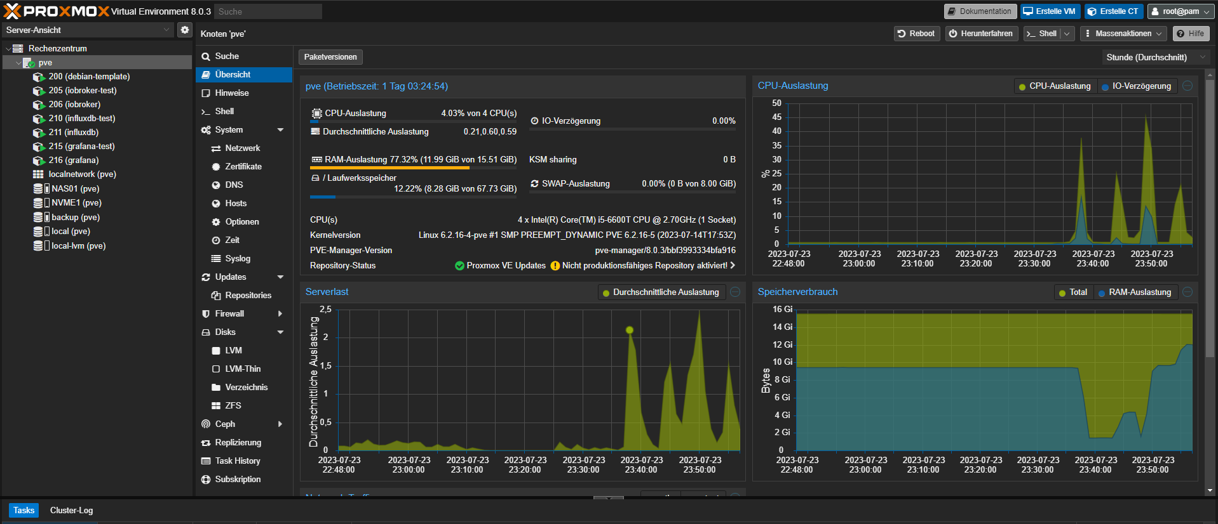
Task: Toggle CPU-Auslastung legend series
Action: [1054, 86]
